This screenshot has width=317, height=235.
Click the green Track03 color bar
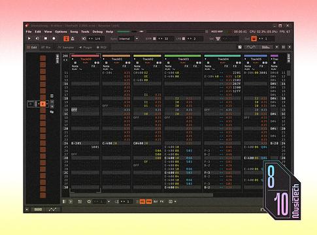click(x=182, y=56)
